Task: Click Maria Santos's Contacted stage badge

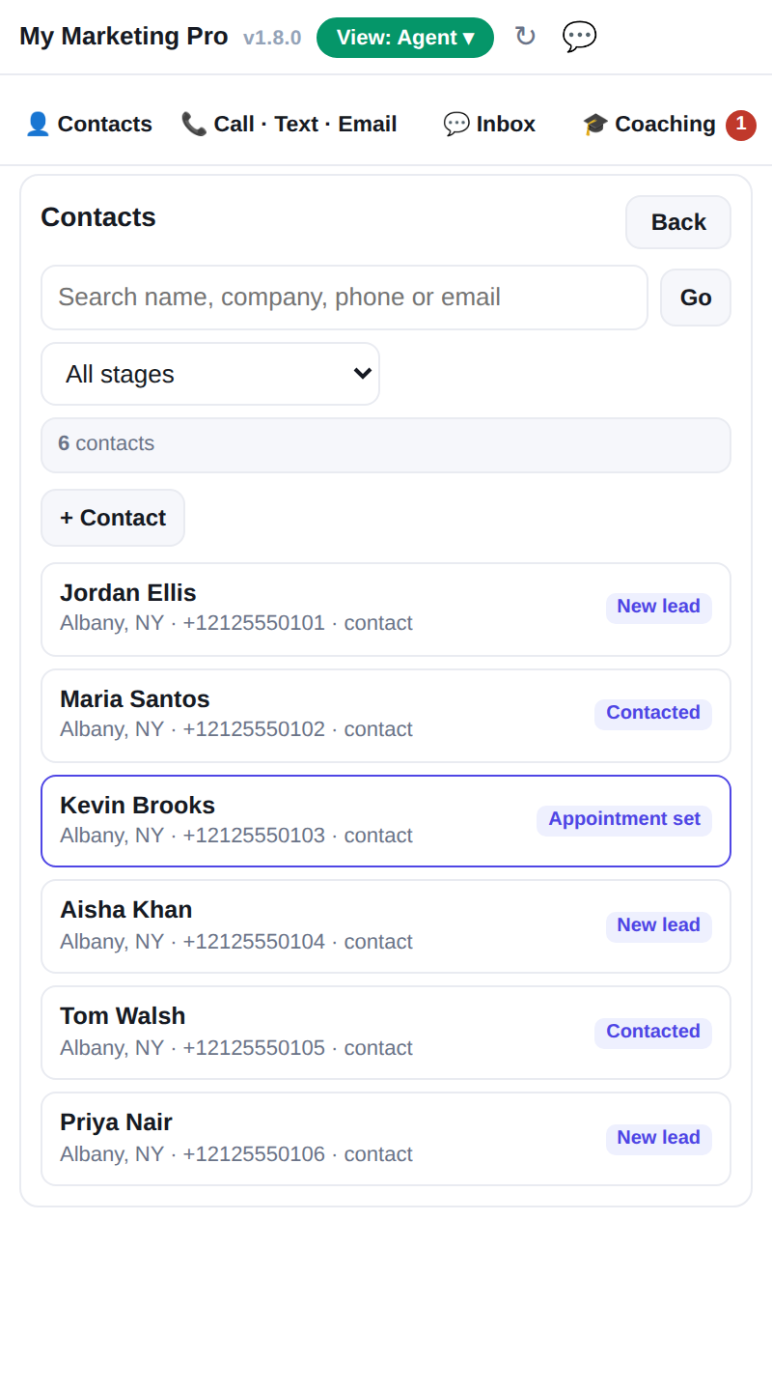Action: [653, 714]
